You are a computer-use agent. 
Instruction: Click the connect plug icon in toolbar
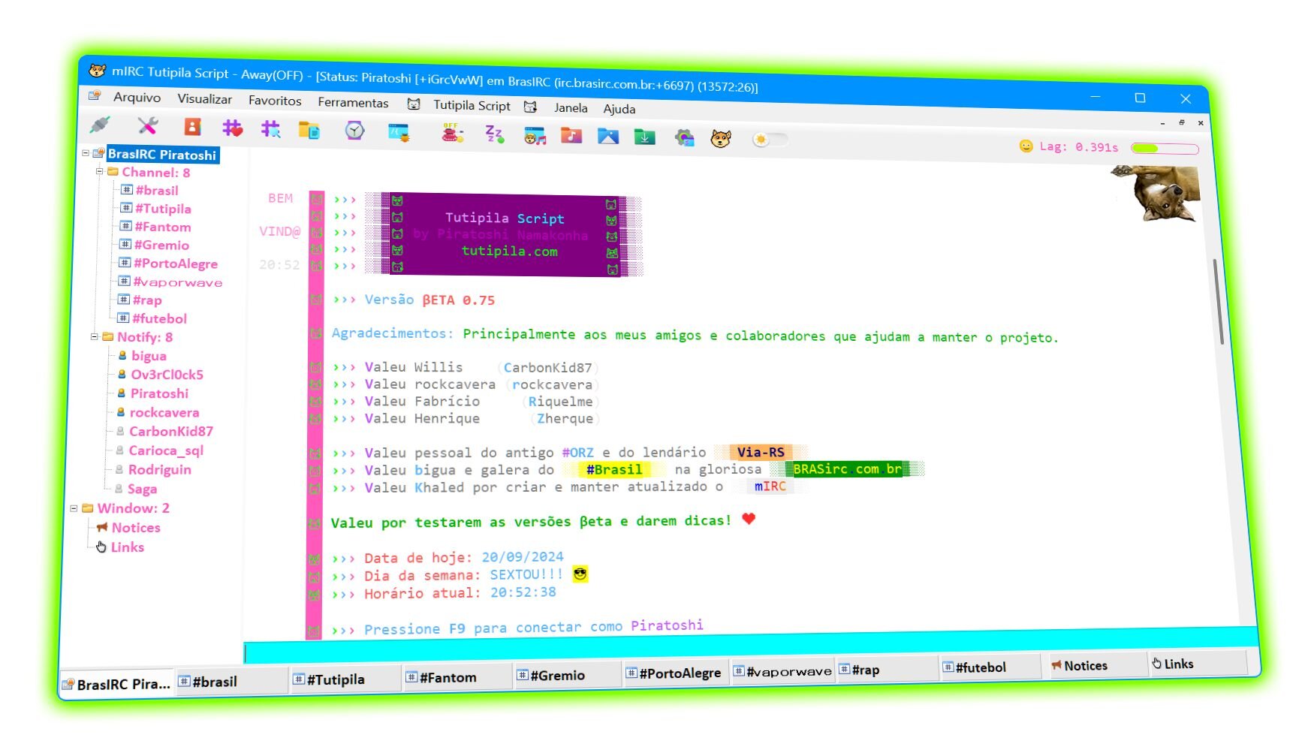coord(99,125)
